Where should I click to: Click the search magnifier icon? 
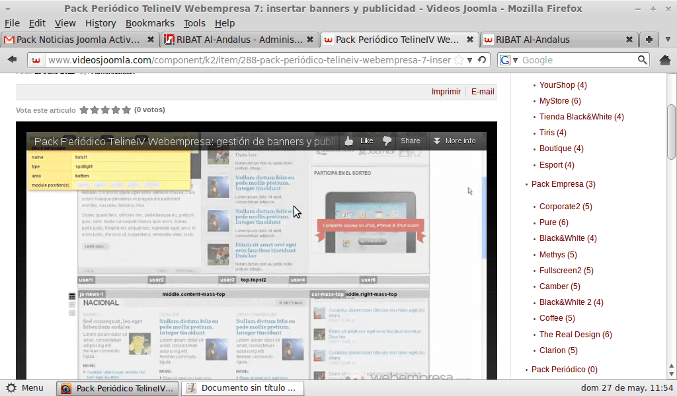click(643, 60)
